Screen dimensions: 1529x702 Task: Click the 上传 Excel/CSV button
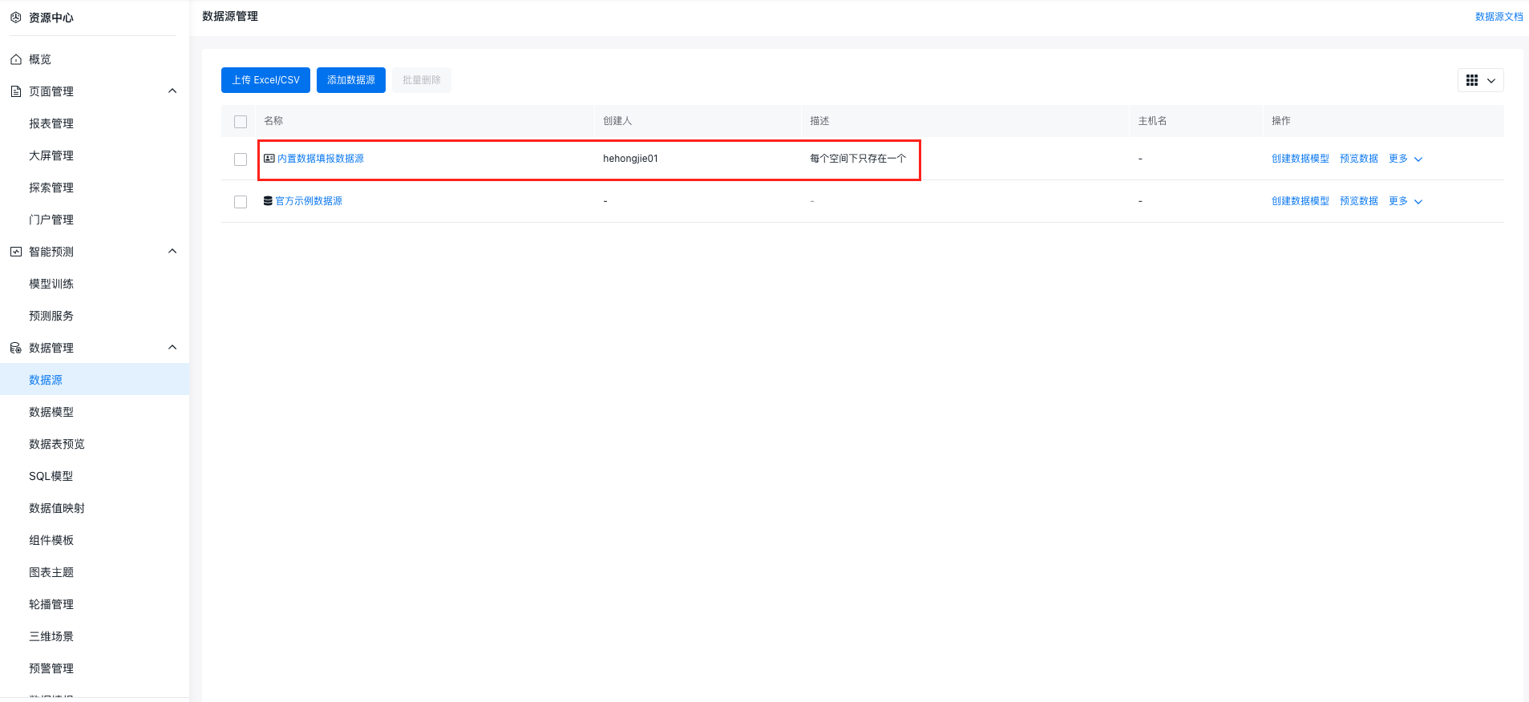(x=265, y=80)
